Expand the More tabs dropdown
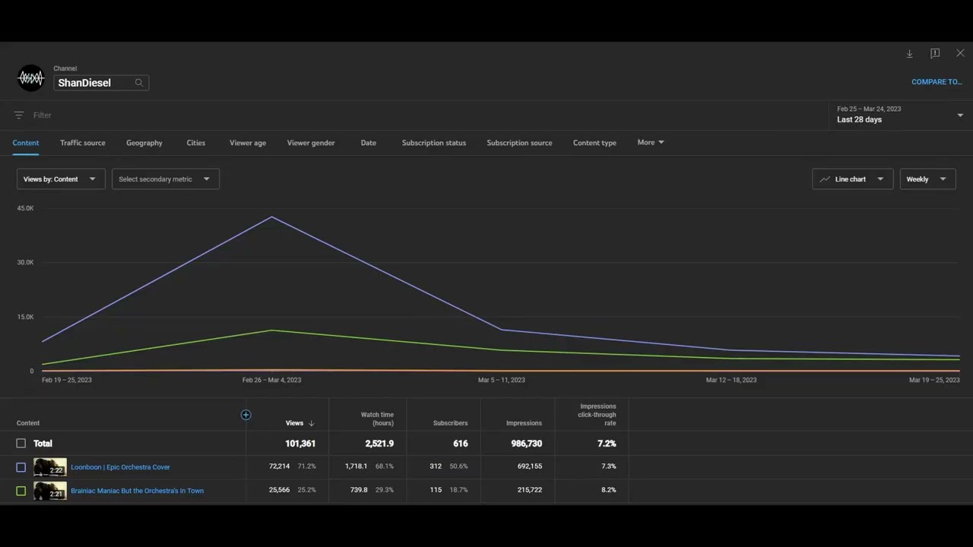 651,142
